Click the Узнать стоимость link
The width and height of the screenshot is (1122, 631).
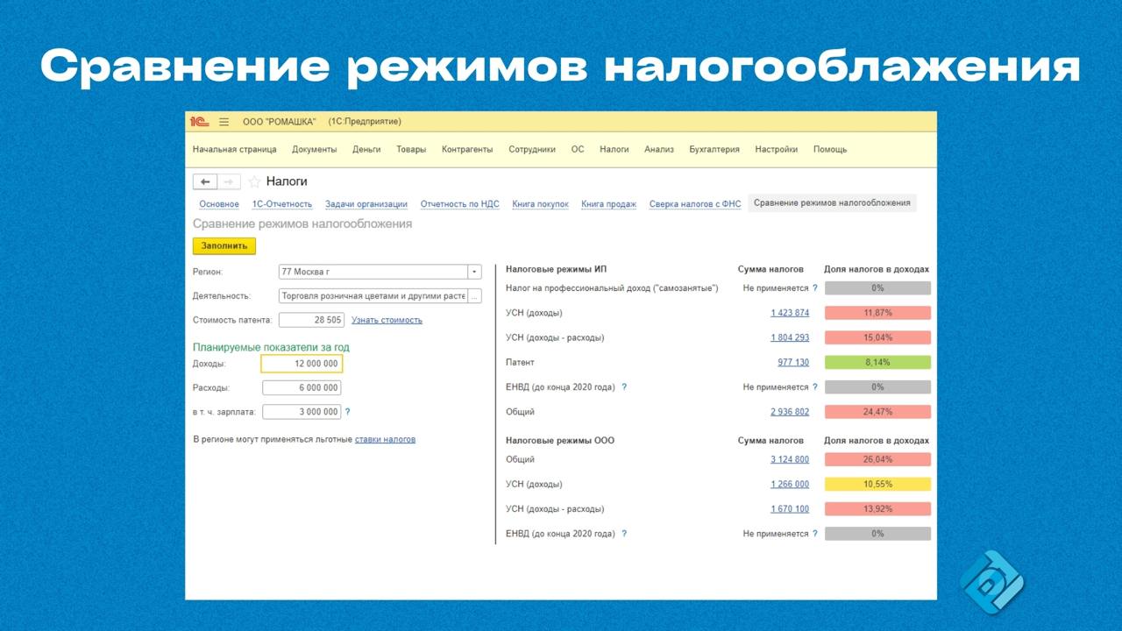click(x=387, y=321)
